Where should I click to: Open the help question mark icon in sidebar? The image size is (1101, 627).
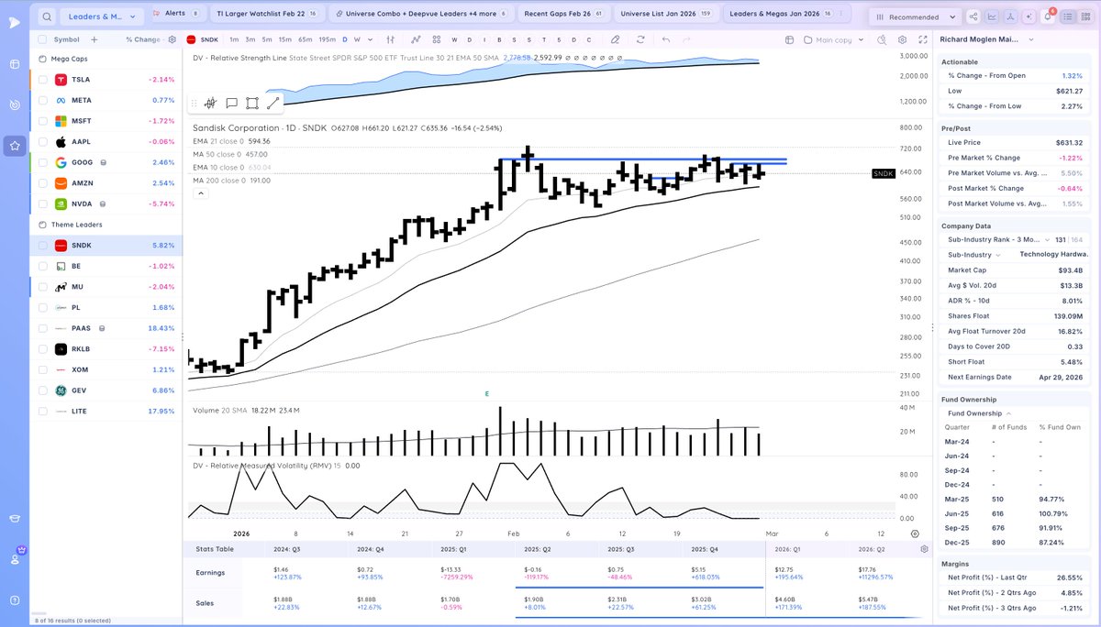(15, 599)
